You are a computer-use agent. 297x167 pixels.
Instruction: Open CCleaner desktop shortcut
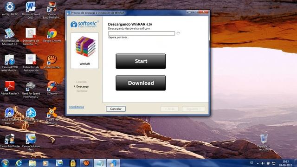tap(52, 88)
